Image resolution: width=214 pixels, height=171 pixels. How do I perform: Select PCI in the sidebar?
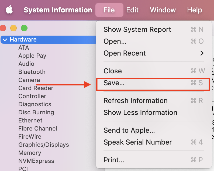tap(23, 169)
